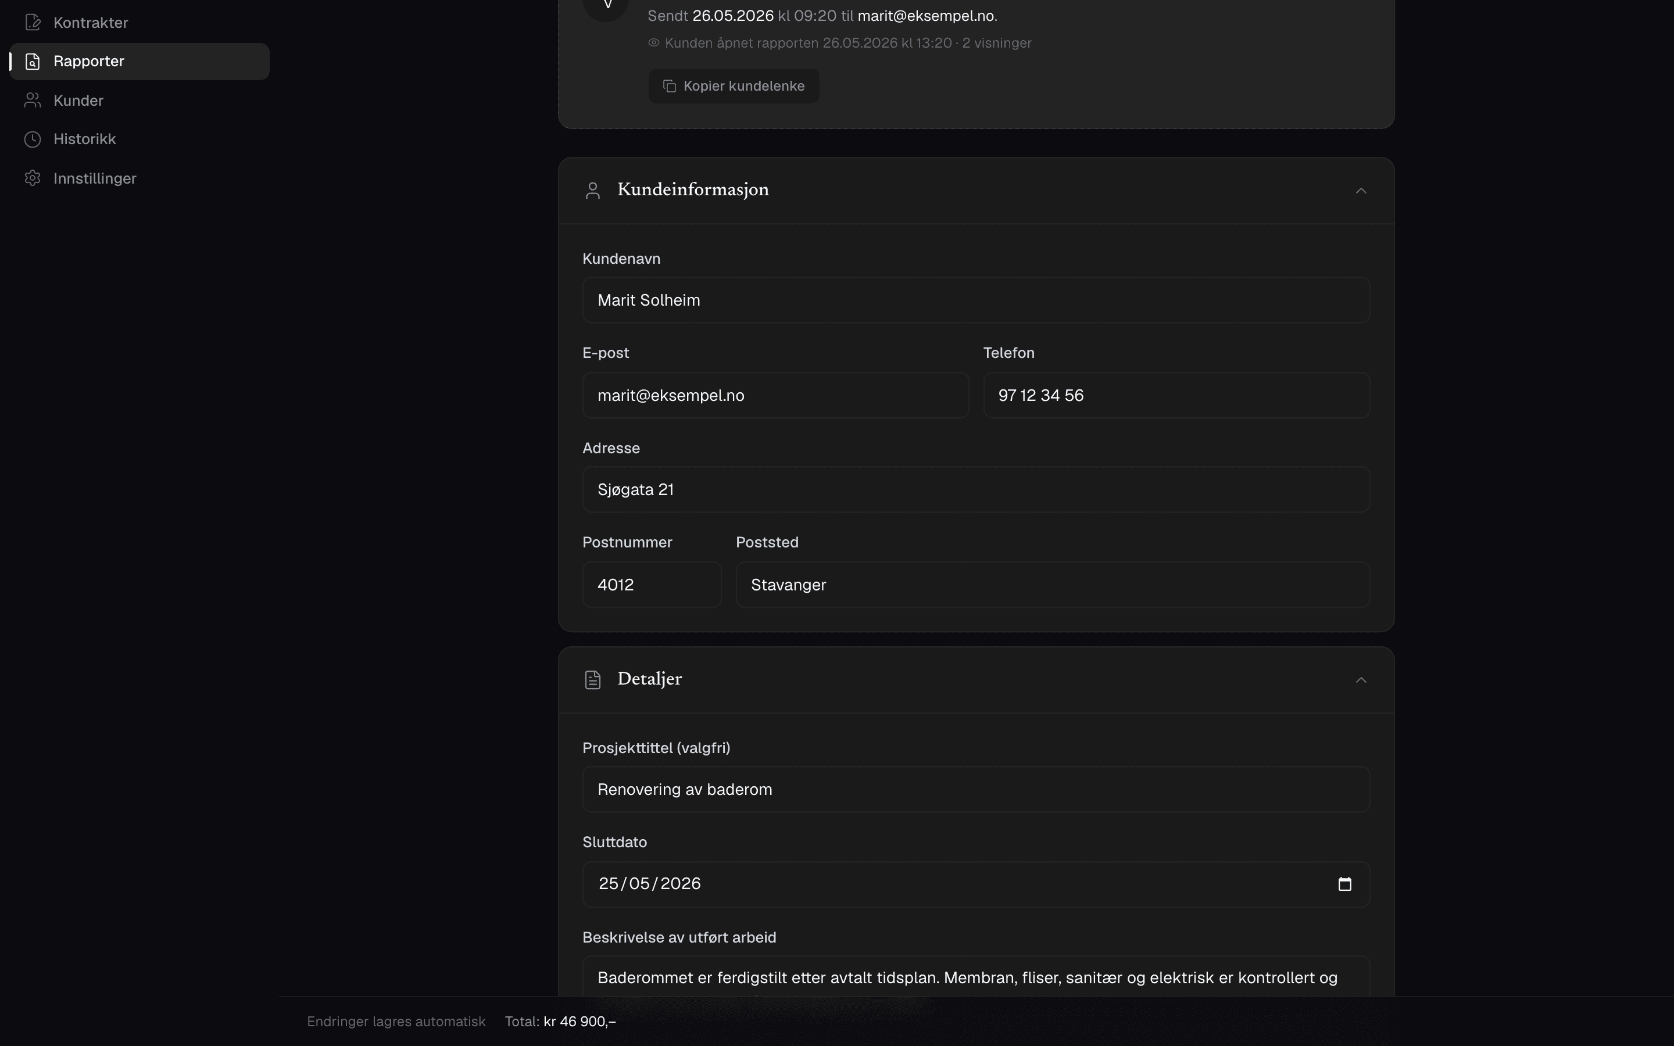
Task: Click the sent date 26.05.2026
Action: click(x=732, y=16)
